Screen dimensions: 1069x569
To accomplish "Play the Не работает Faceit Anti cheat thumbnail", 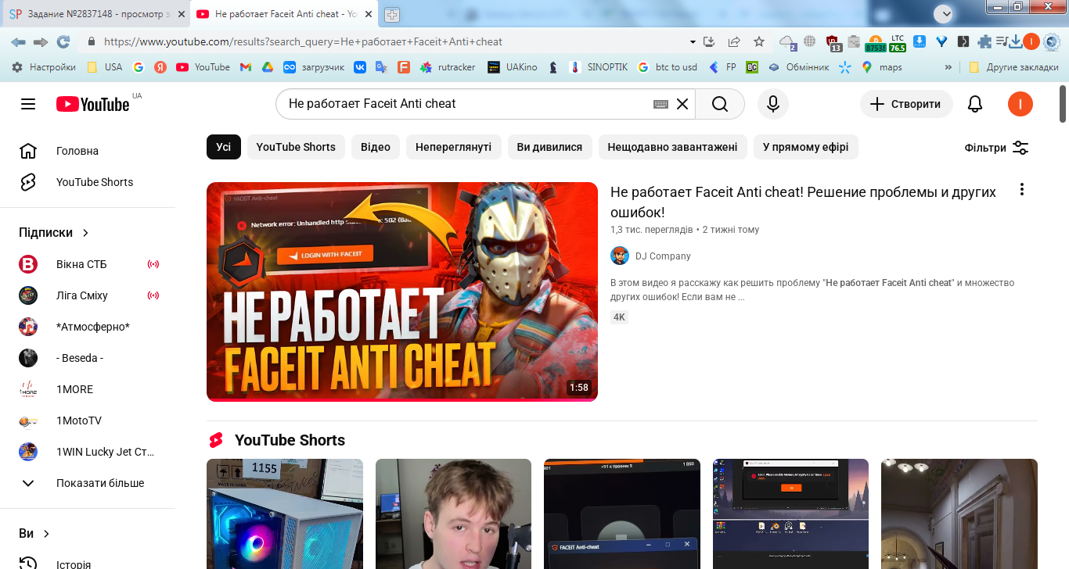I will 402,292.
